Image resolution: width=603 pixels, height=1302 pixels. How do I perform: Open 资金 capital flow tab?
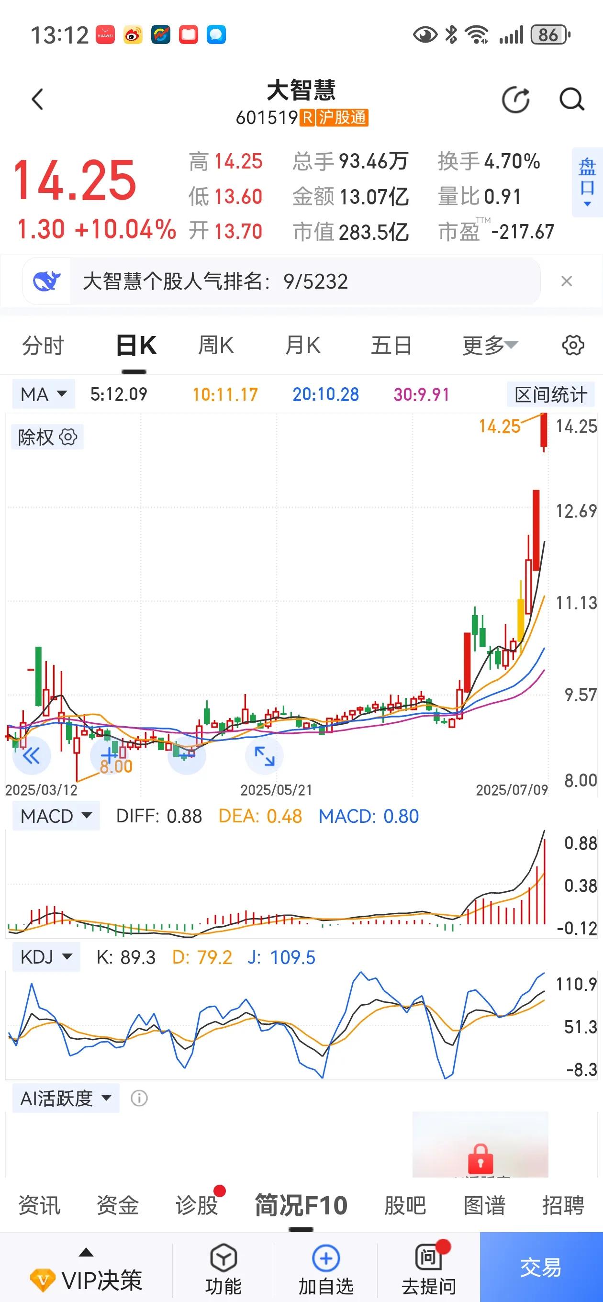[118, 1205]
